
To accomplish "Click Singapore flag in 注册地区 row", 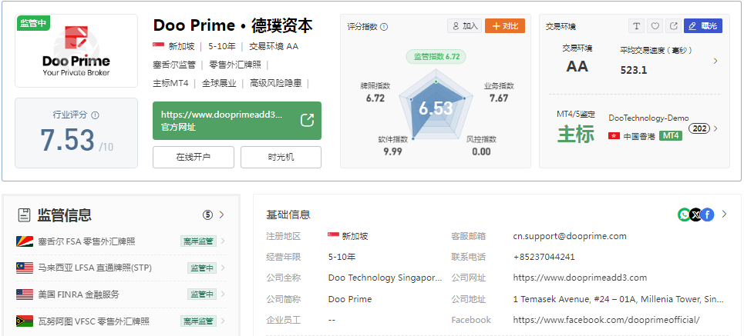I will pyautogui.click(x=334, y=236).
